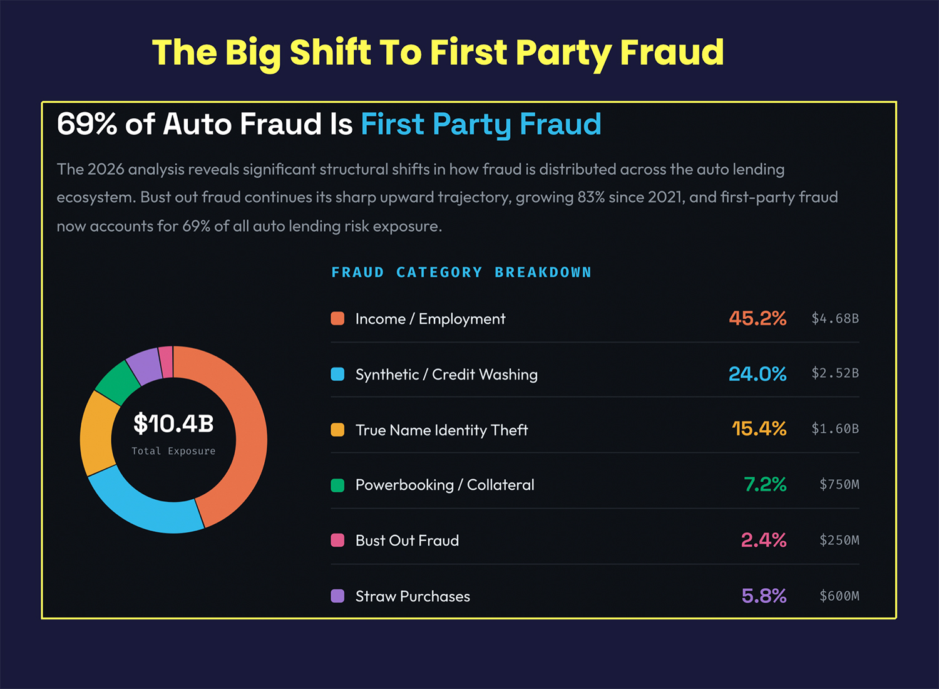
Task: Click the $10.4B Total Exposure center label
Action: click(x=173, y=432)
